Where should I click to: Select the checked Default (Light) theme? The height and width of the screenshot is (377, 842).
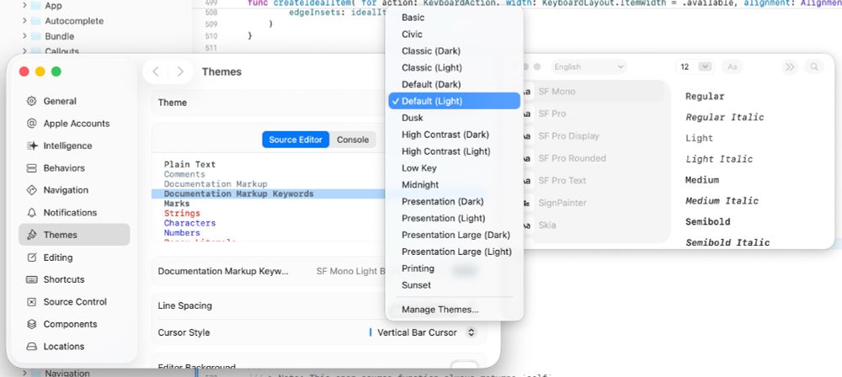click(455, 101)
